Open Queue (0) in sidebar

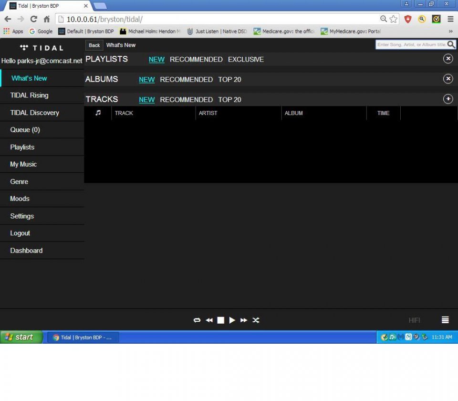[x=42, y=130]
